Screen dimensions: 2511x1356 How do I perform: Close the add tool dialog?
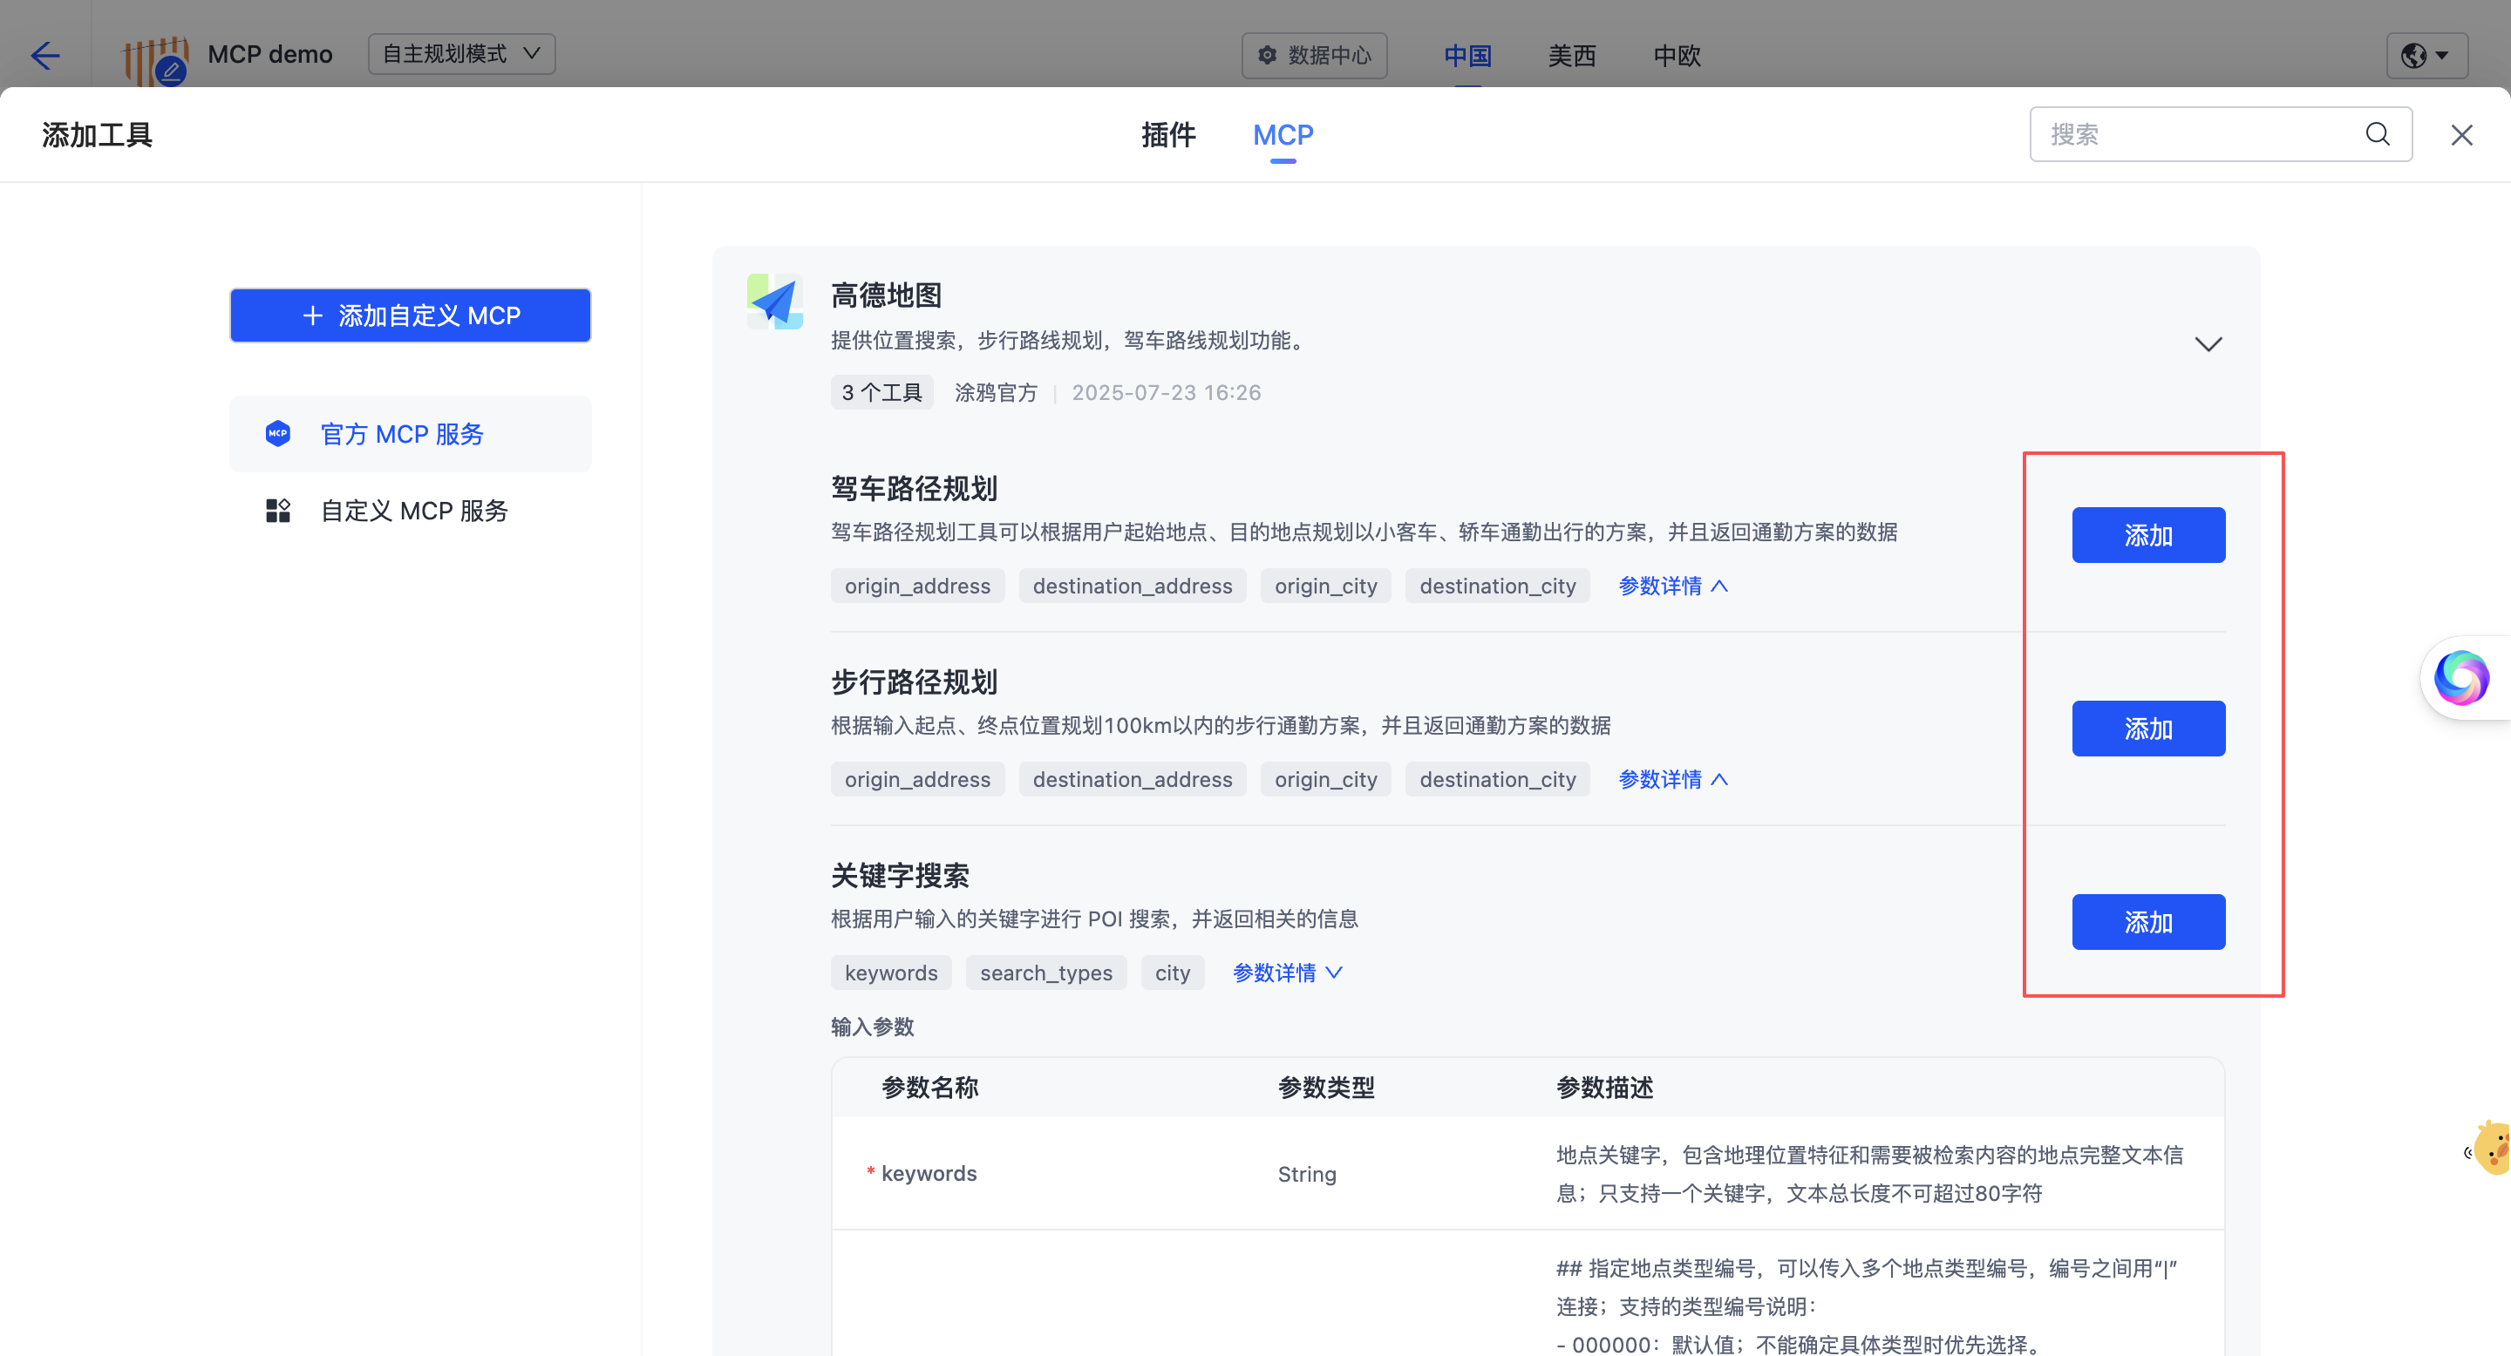click(2461, 135)
